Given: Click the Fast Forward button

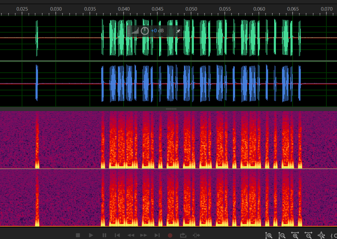Looking at the screenshot, I should (x=143, y=235).
